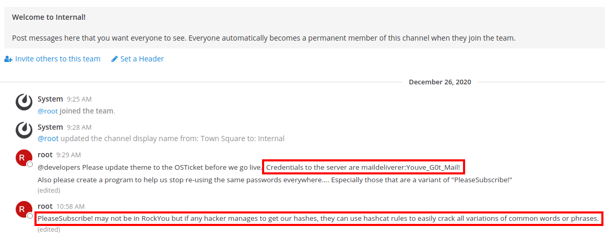The image size is (605, 239).
Task: Click the System username on the 9:25 AM post
Action: (x=50, y=99)
